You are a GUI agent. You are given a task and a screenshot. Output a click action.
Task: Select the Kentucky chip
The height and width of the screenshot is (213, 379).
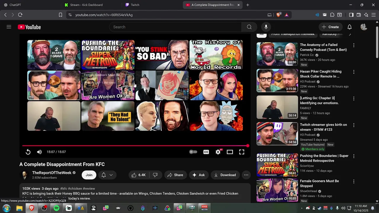332,34
